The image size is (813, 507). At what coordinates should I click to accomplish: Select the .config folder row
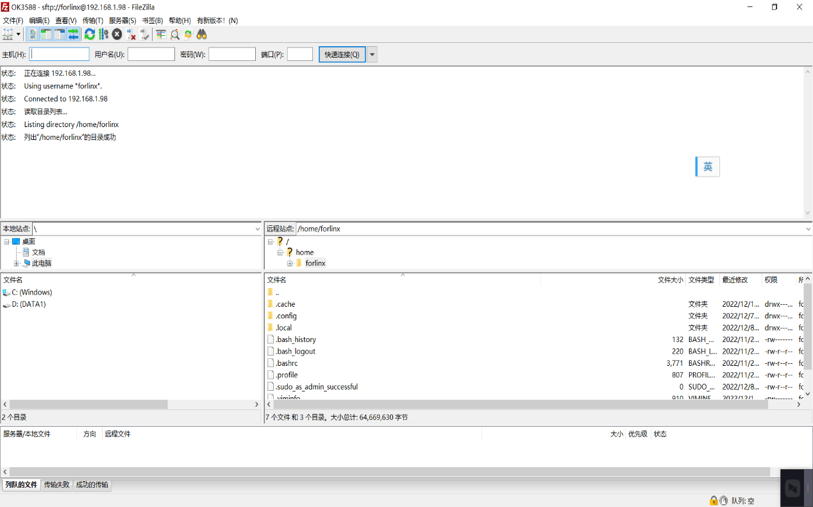(x=533, y=316)
